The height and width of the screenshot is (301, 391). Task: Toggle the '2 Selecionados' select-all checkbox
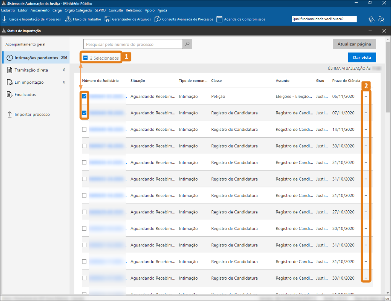86,58
